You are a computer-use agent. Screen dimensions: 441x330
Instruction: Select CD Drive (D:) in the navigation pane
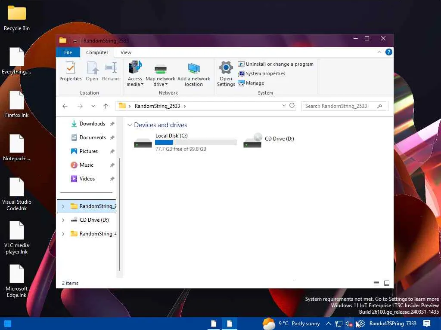pyautogui.click(x=90, y=220)
